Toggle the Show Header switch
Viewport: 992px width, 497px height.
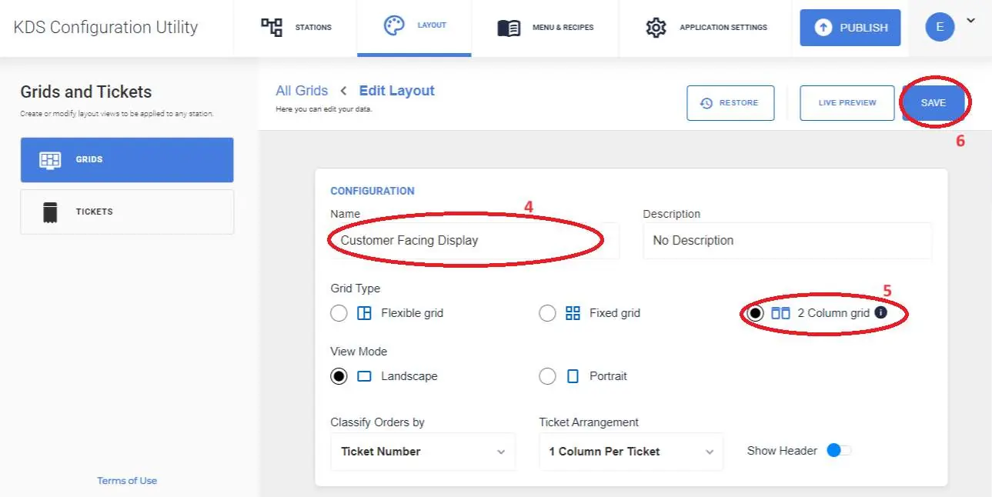[x=839, y=451]
